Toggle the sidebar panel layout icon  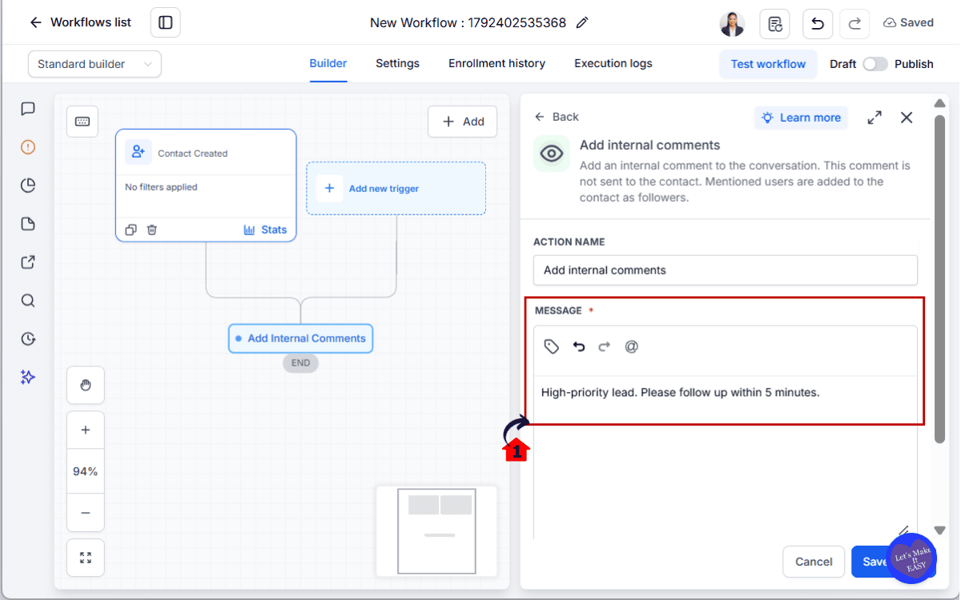point(166,22)
